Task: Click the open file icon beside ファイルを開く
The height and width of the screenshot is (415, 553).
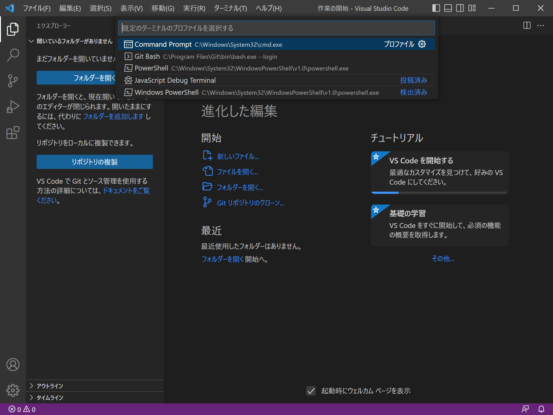Action: [x=208, y=171]
